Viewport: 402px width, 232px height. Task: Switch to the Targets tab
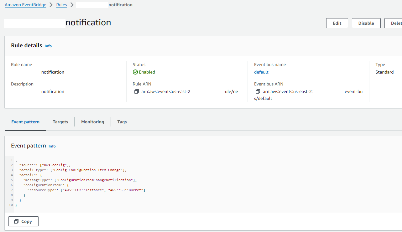click(x=60, y=122)
